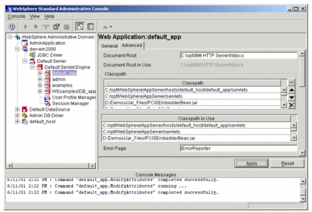Click the Default Servlet Engine icon
The width and height of the screenshot is (312, 212).
point(40,67)
